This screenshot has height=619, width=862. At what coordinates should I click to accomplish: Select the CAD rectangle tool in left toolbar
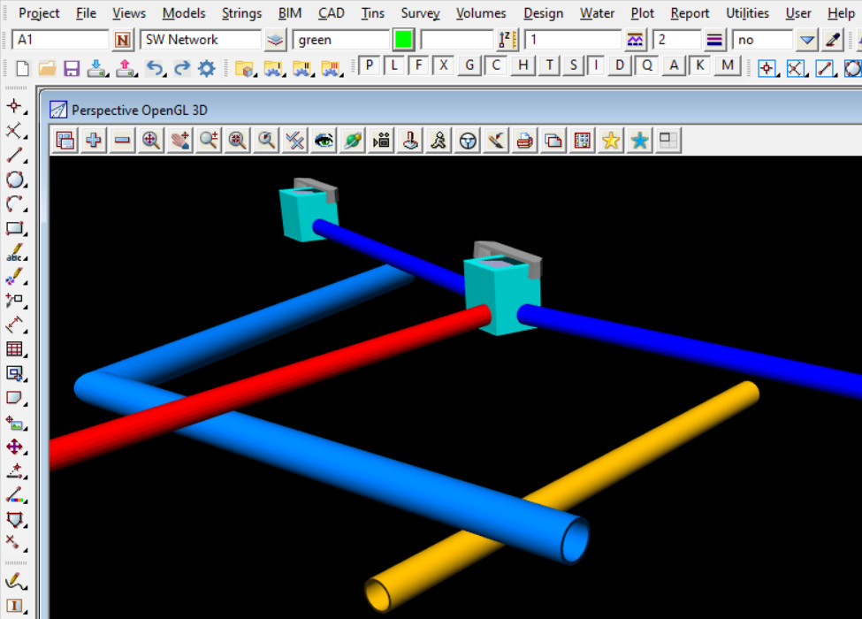point(15,228)
